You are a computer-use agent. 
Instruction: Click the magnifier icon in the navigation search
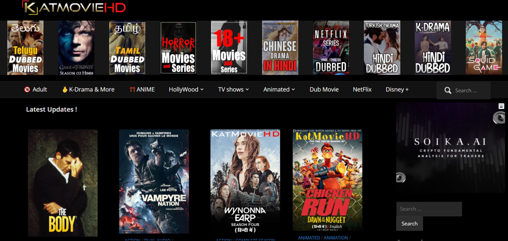(x=448, y=90)
